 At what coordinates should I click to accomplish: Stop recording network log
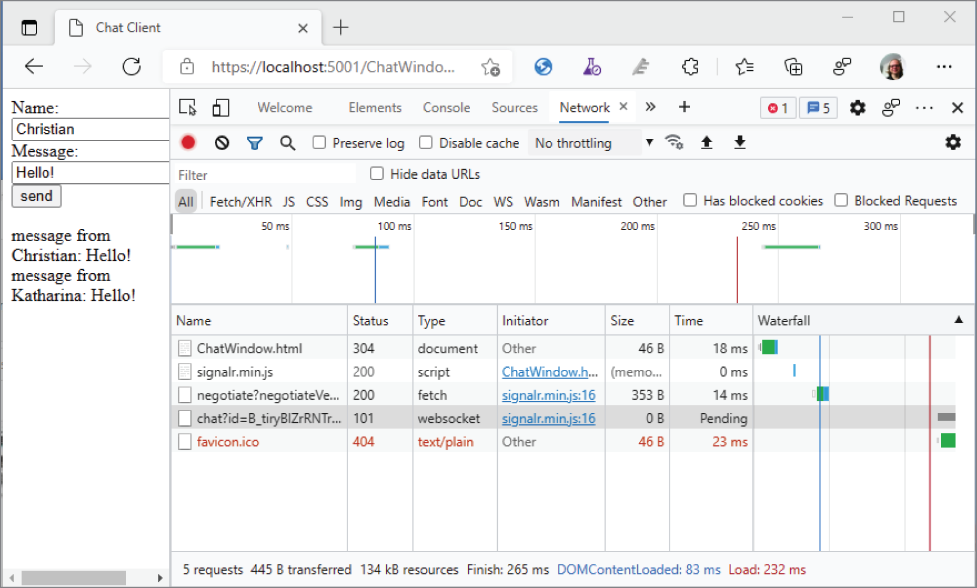click(188, 142)
